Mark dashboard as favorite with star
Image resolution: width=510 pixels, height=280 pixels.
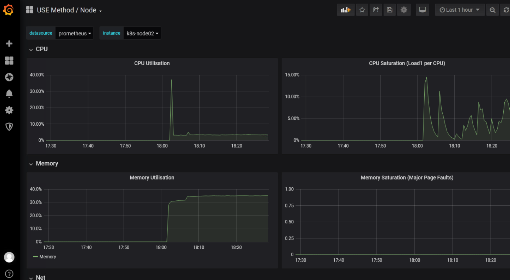(362, 10)
